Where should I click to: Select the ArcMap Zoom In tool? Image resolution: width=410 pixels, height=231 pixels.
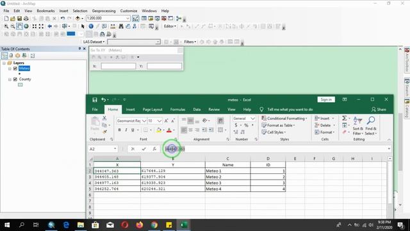pyautogui.click(x=6, y=26)
